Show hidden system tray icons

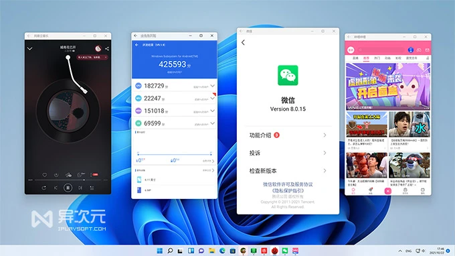(x=400, y=251)
